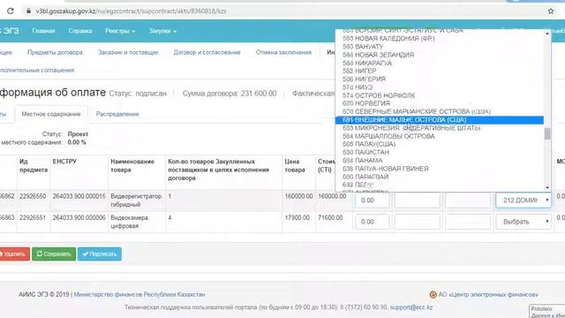
Task: Click the ЭГЗ portal logo
Action: pyautogui.click(x=10, y=31)
